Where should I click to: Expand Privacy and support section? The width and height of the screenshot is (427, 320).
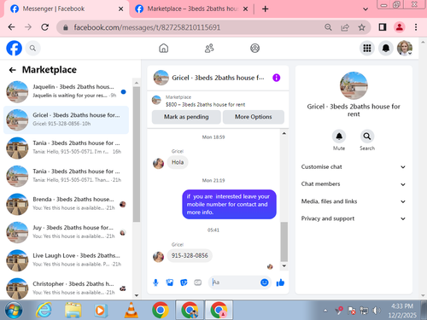(354, 218)
